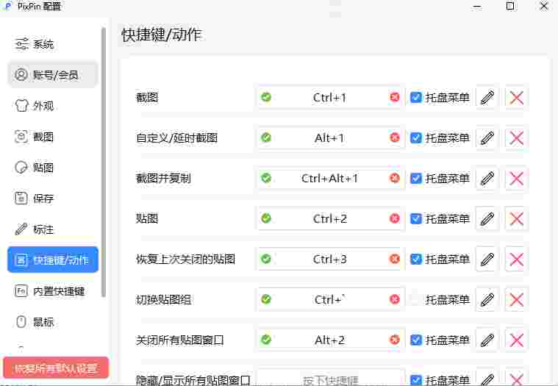Click pencil edit icon for 截图并复制 row
558x386 pixels.
pos(487,178)
